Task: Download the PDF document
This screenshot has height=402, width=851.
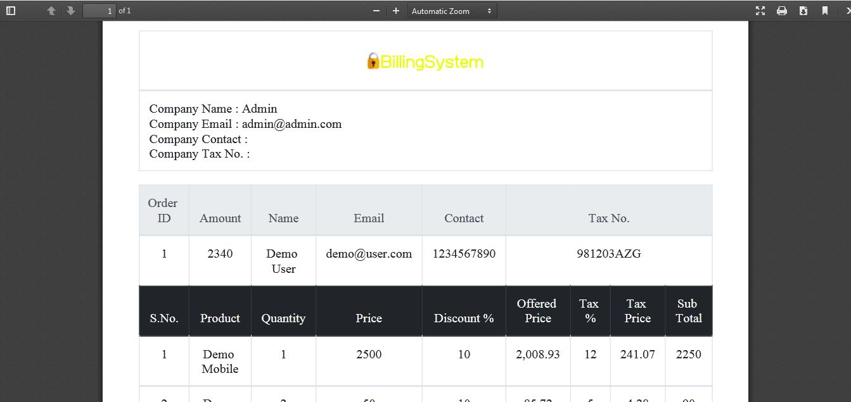Action: pos(803,11)
